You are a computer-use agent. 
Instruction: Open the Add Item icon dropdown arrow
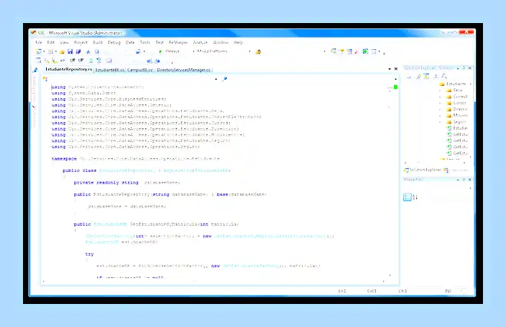click(x=56, y=51)
